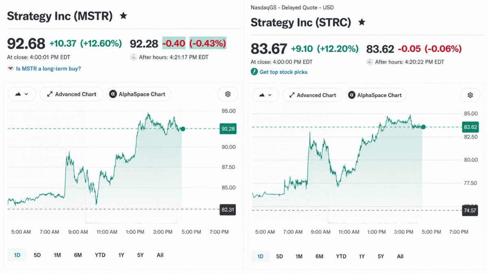This screenshot has height=274, width=488.
Task: Click the green checkmark icon near Get top stock picks
Action: [254, 72]
